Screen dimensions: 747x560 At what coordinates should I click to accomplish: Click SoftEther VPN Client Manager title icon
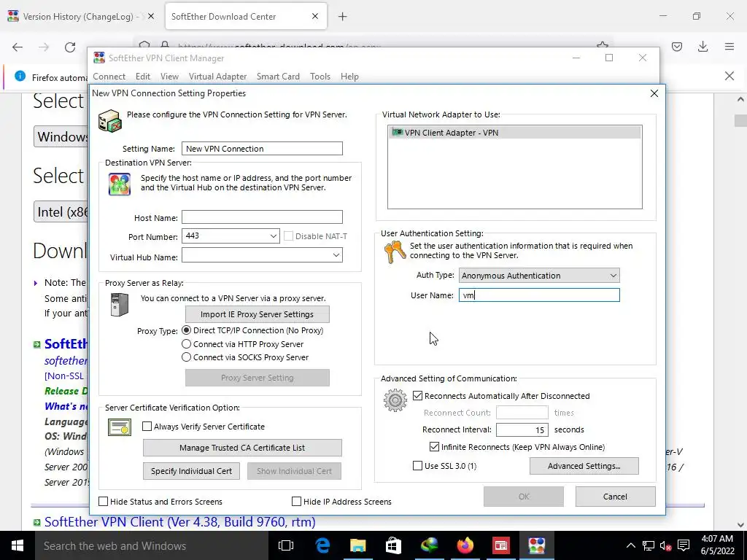tap(99, 58)
